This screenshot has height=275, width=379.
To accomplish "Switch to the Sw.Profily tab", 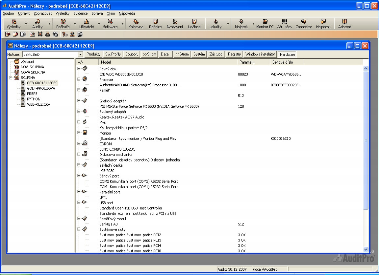I will 113,54.
